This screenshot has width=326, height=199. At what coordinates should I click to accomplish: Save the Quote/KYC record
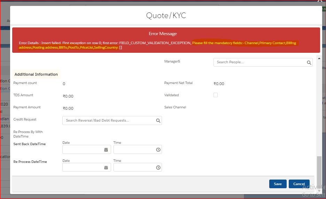(278, 184)
